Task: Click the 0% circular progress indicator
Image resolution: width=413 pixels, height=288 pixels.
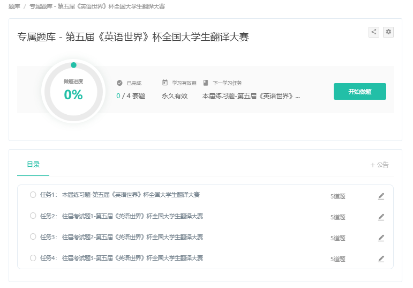Action: [x=73, y=91]
